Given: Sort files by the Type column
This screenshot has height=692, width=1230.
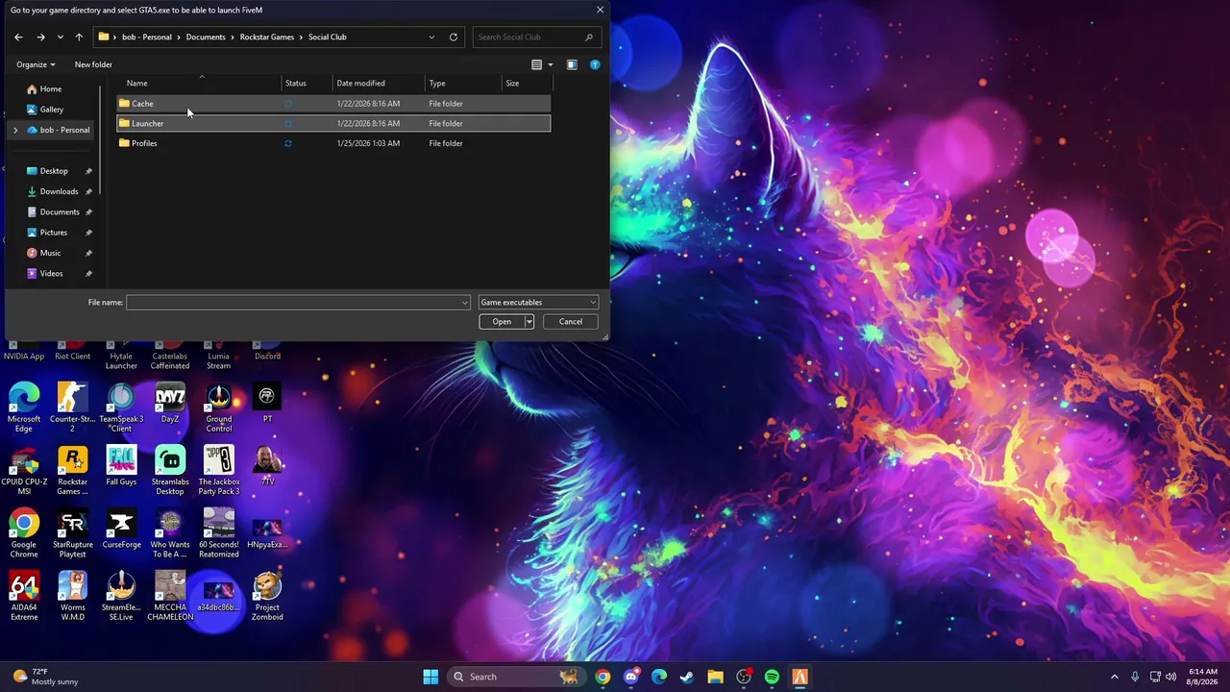Looking at the screenshot, I should (x=463, y=84).
